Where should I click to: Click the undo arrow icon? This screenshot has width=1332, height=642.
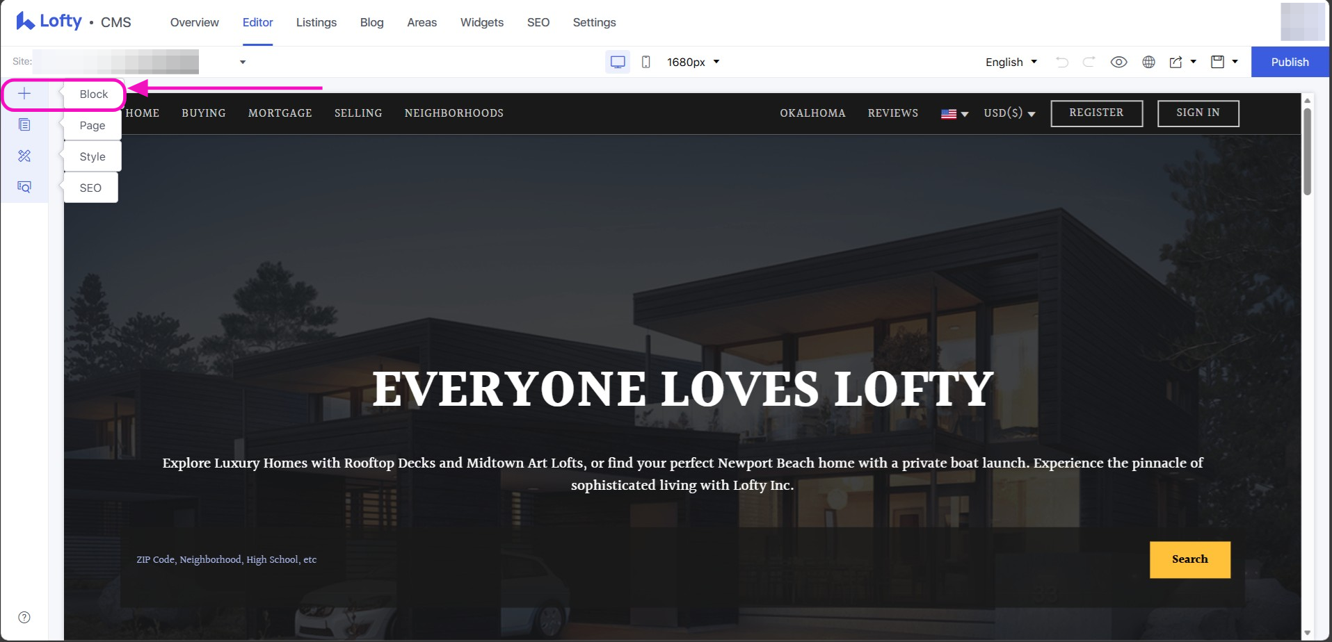[1061, 62]
